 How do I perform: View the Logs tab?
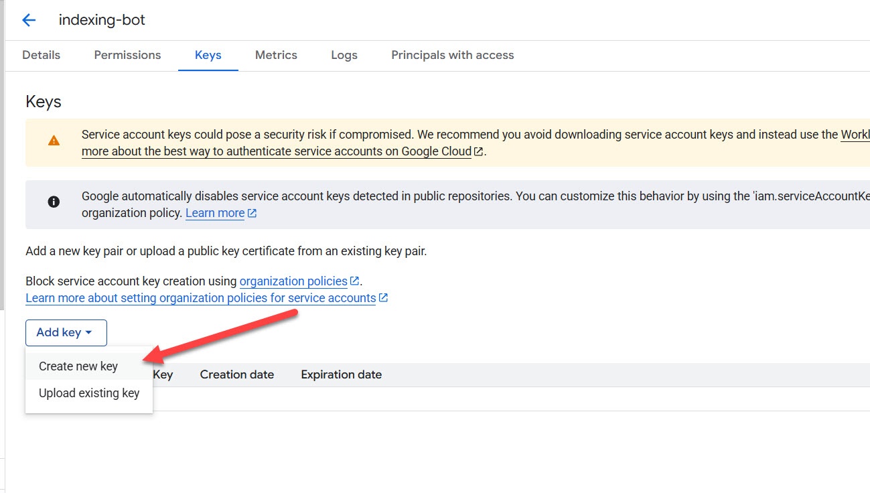point(344,56)
